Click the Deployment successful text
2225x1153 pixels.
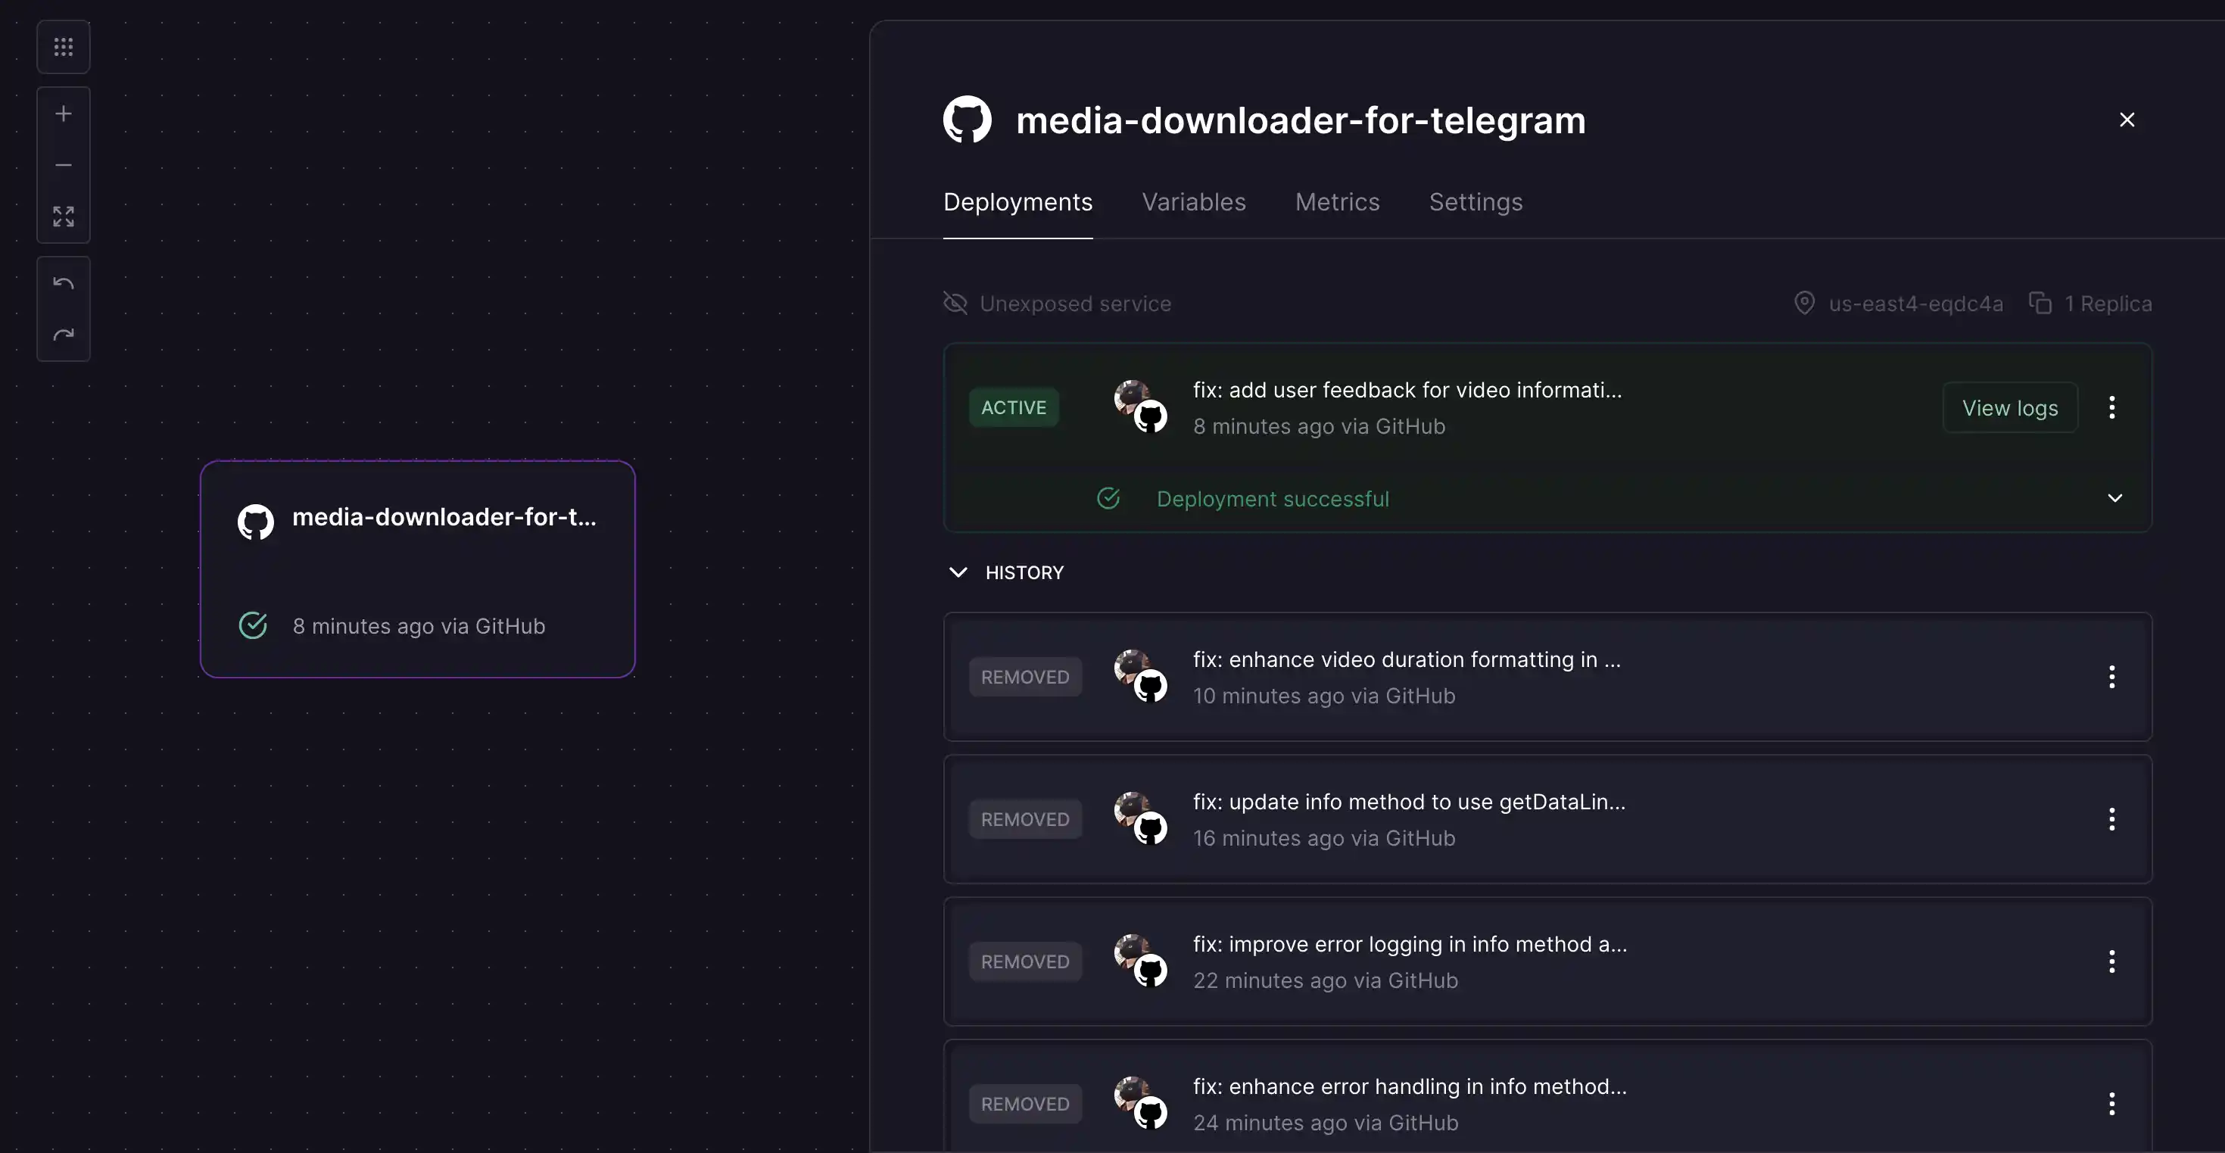1273,498
